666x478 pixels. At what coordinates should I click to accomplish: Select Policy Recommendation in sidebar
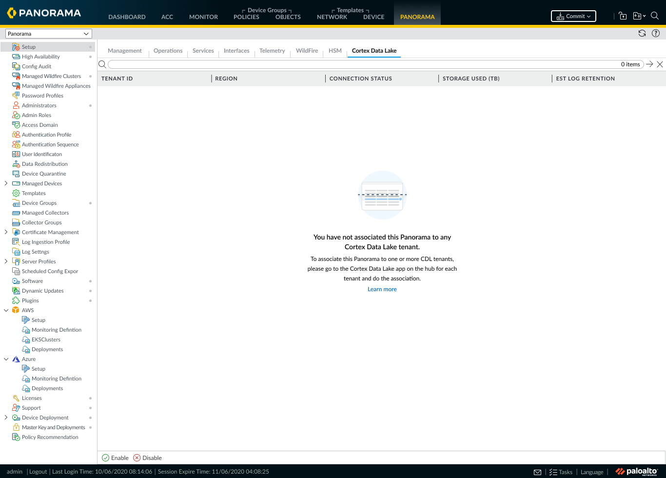pos(50,437)
